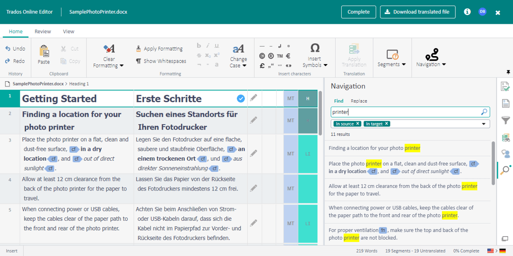Click the info icon in header
The image size is (513, 256).
467,12
